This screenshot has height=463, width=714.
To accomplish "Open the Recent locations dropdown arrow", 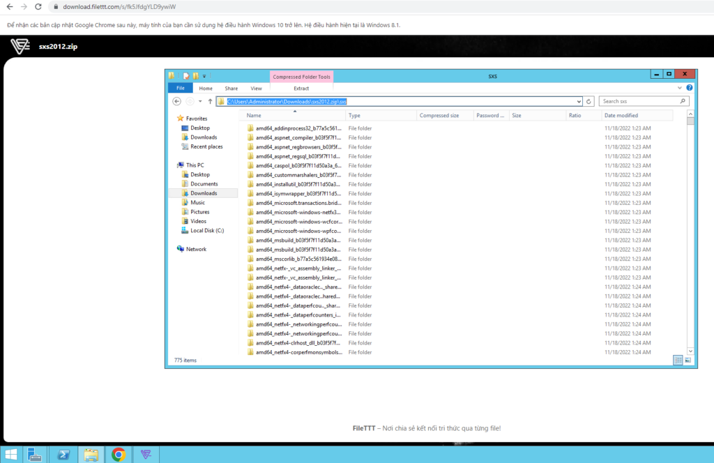I will point(200,102).
